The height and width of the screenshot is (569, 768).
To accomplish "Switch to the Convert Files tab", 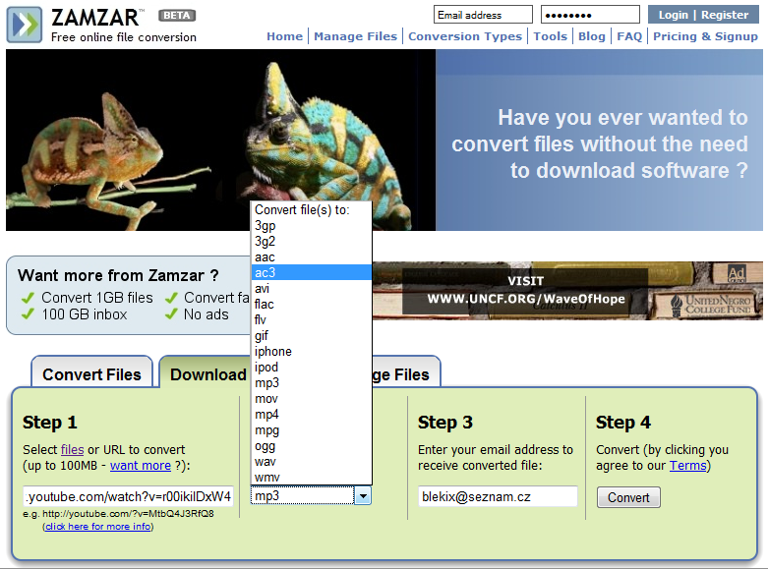I will point(92,374).
